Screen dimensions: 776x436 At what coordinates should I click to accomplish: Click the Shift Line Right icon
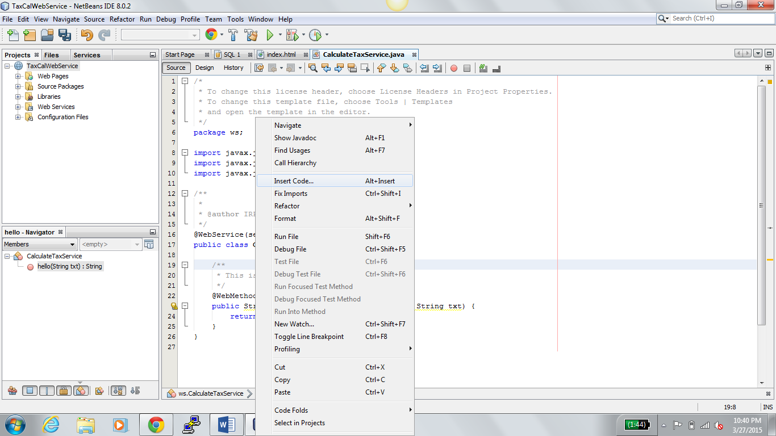point(437,68)
